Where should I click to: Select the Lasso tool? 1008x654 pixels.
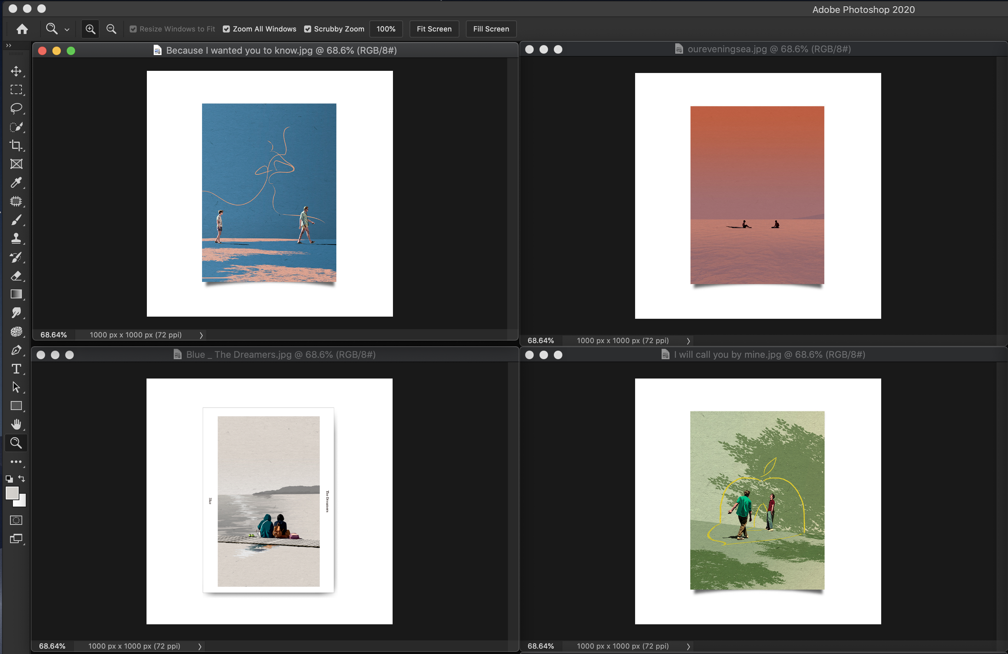(x=16, y=108)
